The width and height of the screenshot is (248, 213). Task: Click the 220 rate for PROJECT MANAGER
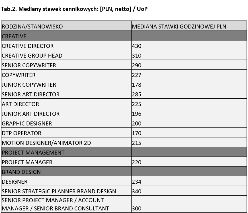pos(137,162)
